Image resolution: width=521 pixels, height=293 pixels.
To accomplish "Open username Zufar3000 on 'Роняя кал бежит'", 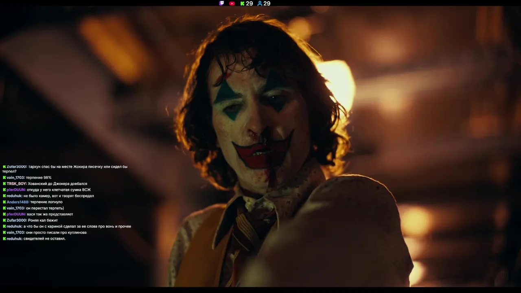I will pyautogui.click(x=17, y=220).
